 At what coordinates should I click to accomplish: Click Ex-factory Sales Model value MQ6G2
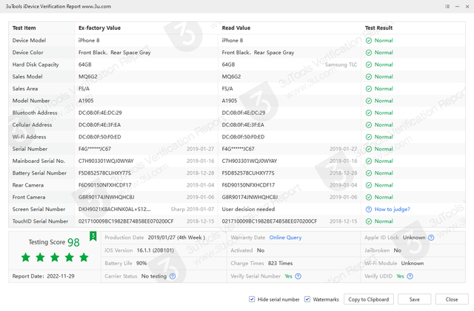click(x=88, y=77)
